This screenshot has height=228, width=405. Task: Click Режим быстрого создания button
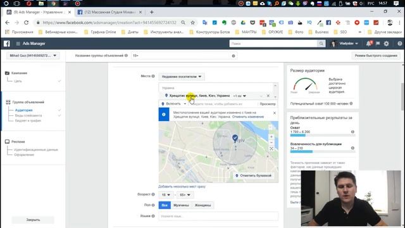click(x=376, y=56)
